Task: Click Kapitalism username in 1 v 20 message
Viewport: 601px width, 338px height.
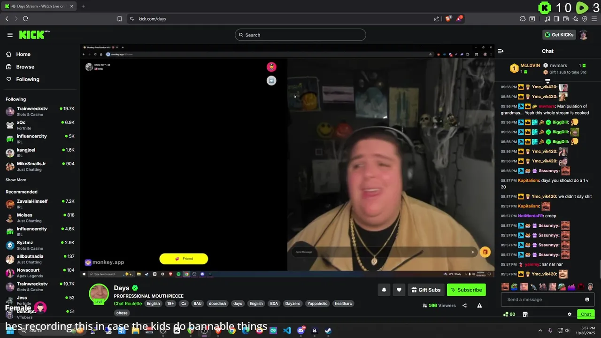Action: click(x=528, y=181)
